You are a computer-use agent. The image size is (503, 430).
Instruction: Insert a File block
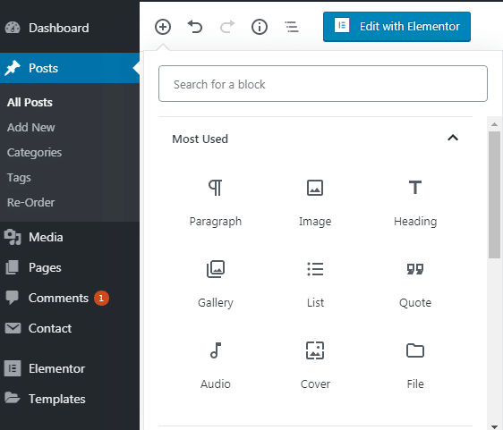(415, 366)
